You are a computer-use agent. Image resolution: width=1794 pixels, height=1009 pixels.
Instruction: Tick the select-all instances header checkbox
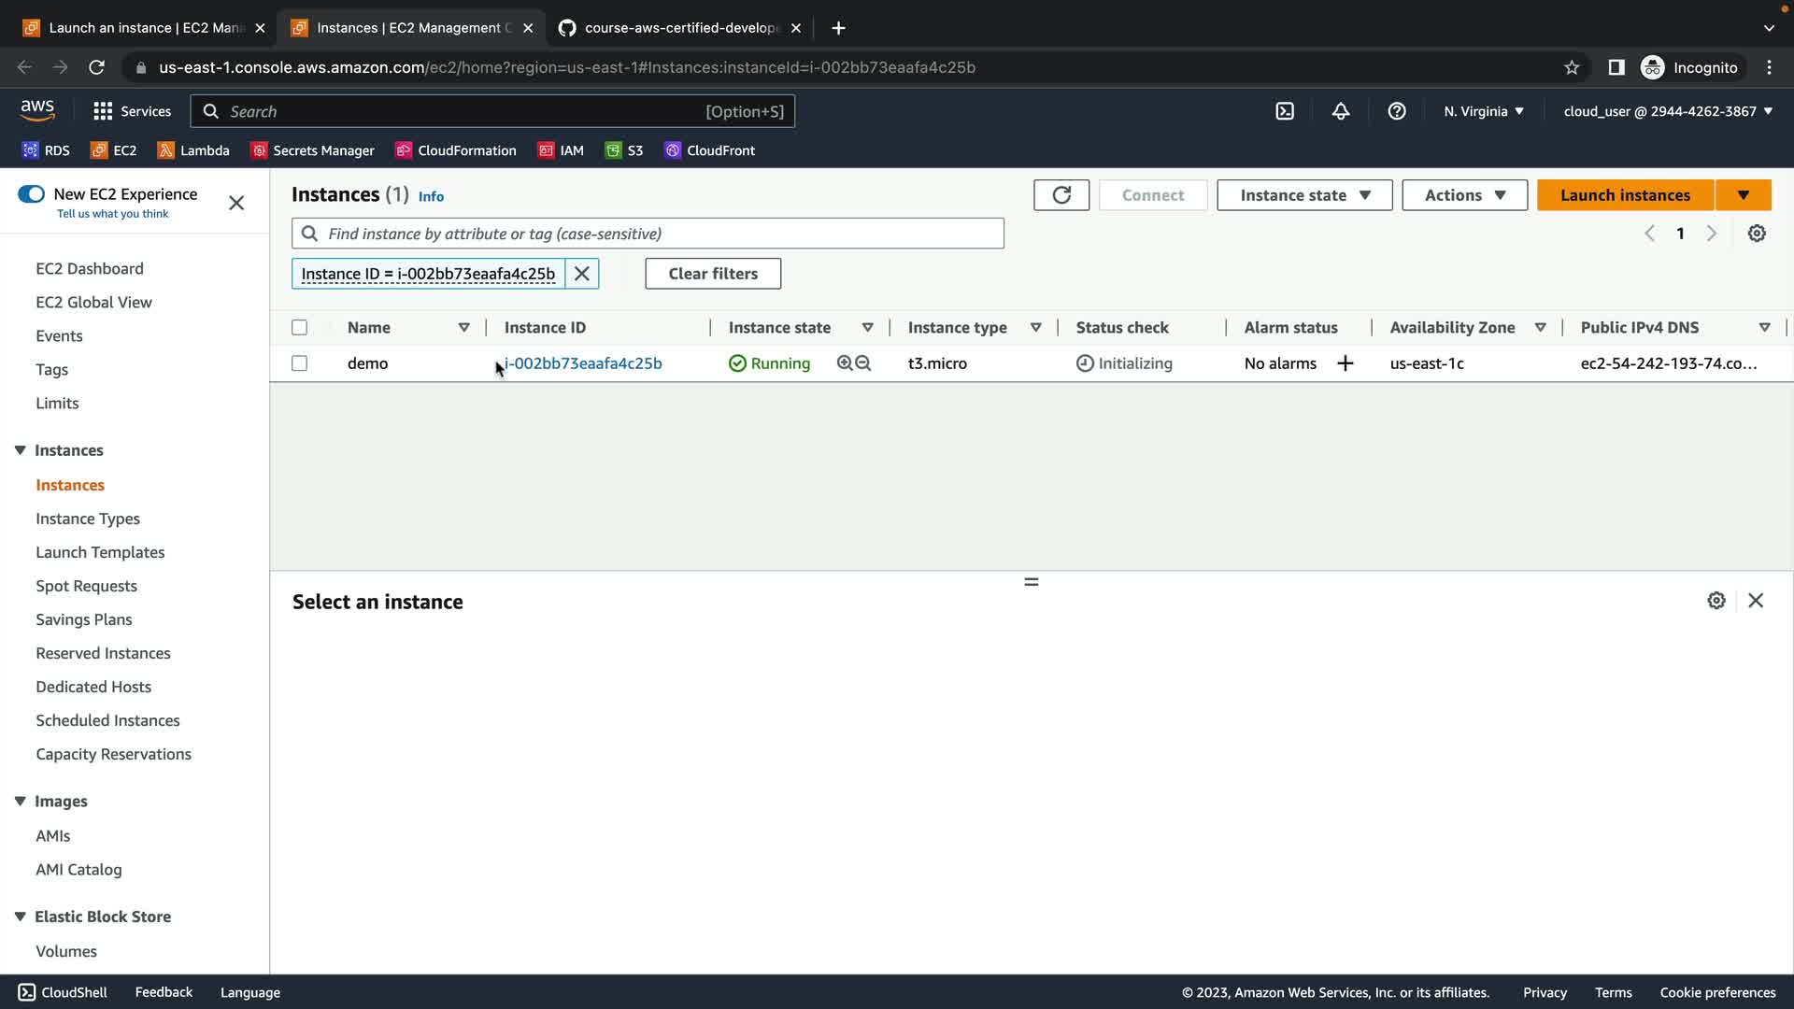299,328
